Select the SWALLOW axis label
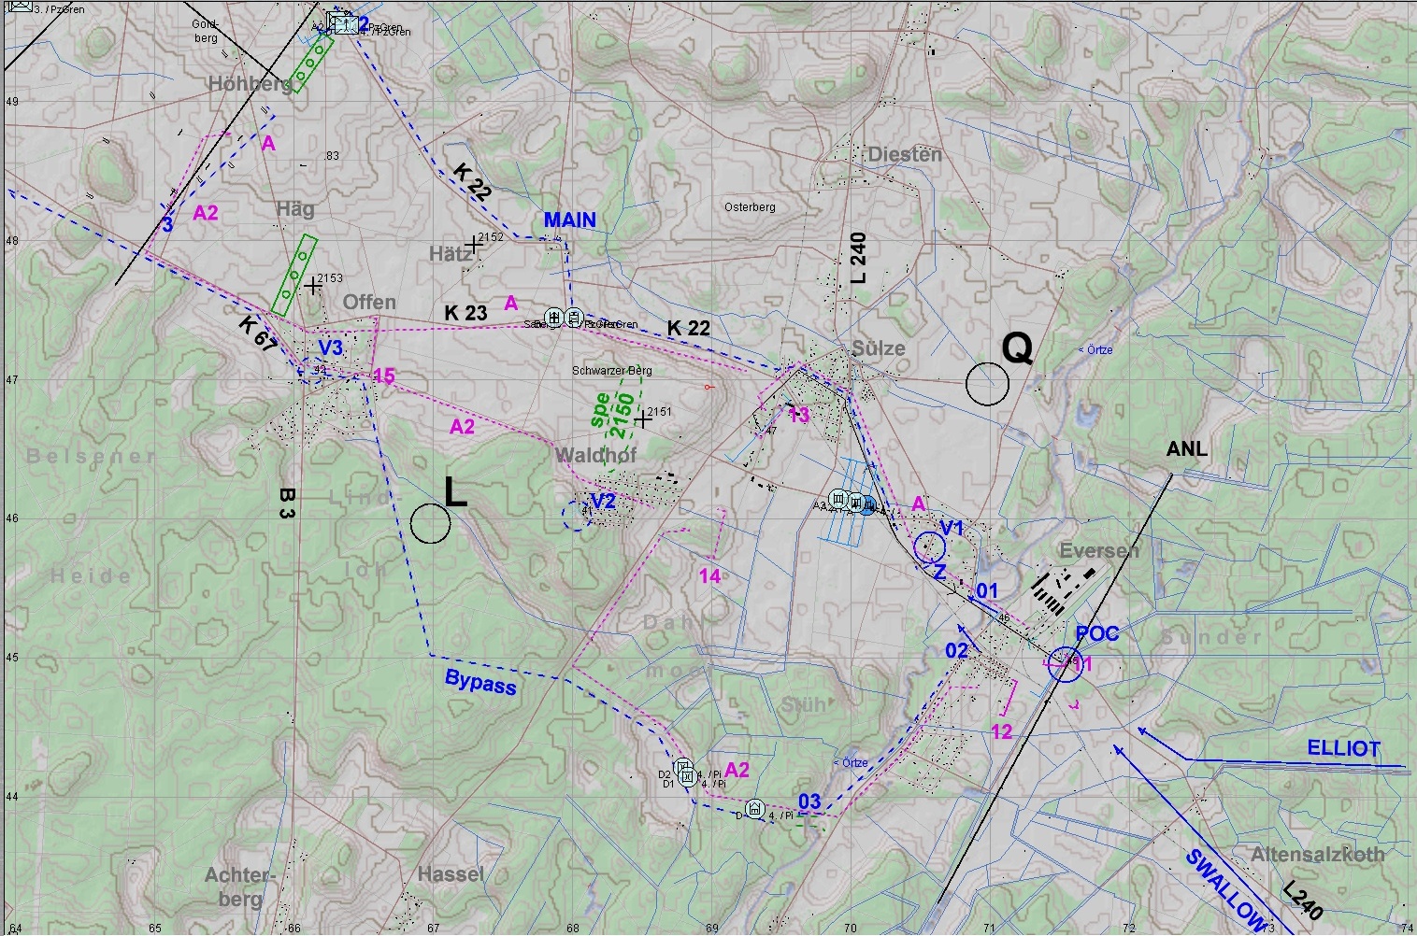1417x936 pixels. (1224, 890)
